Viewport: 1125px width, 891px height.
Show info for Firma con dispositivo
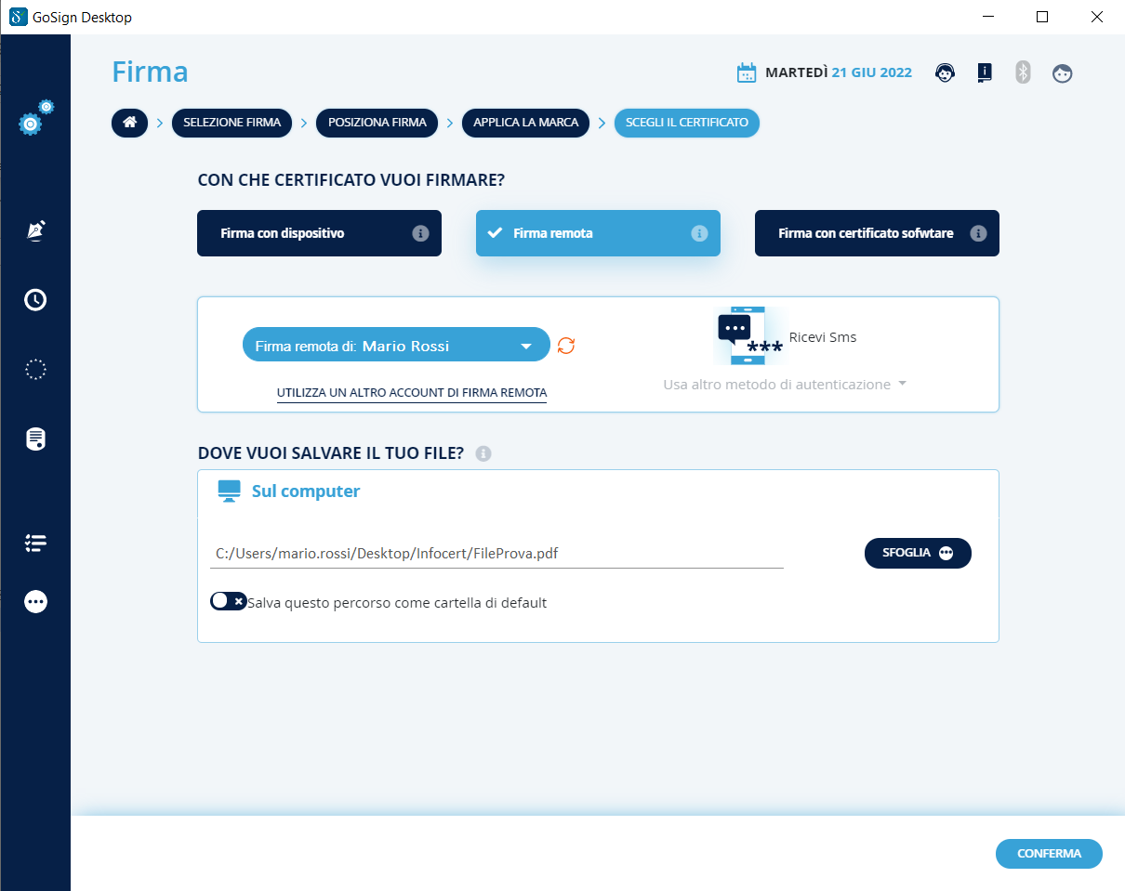[x=420, y=233]
